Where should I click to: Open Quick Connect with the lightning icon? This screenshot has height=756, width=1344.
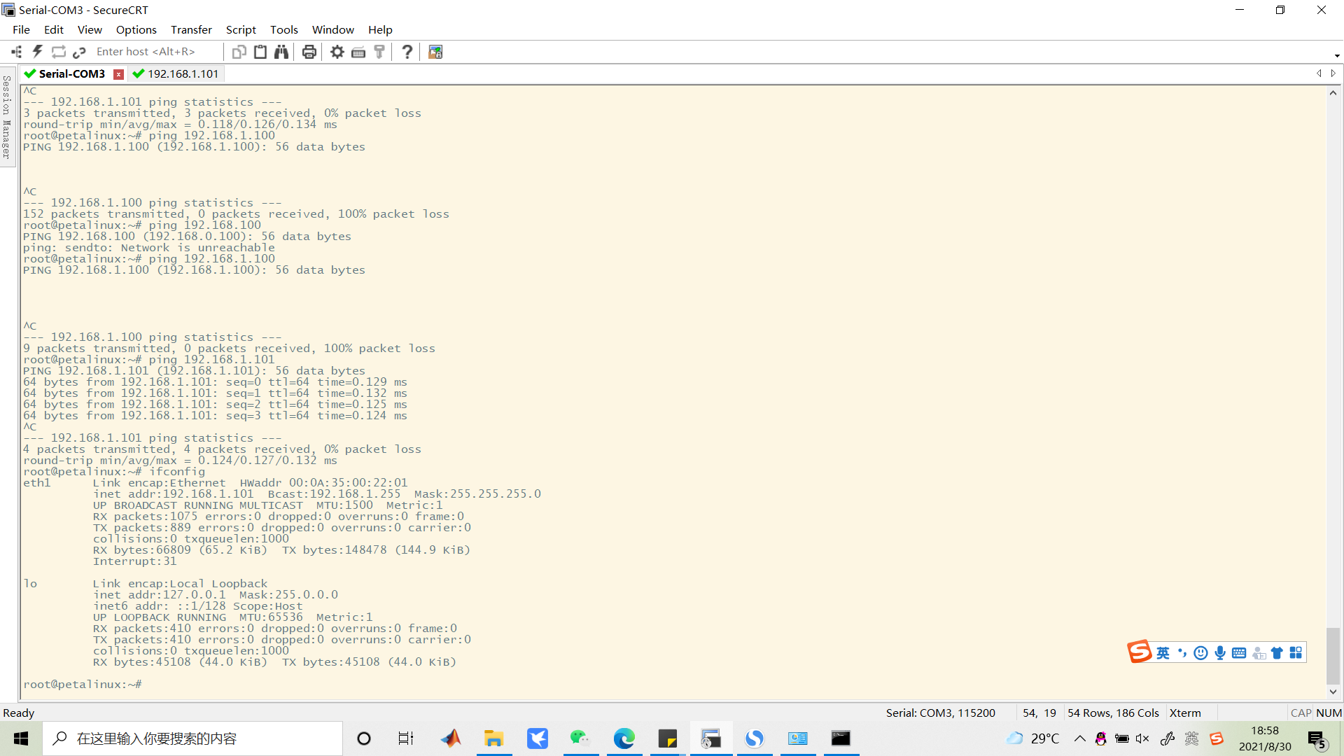[37, 51]
